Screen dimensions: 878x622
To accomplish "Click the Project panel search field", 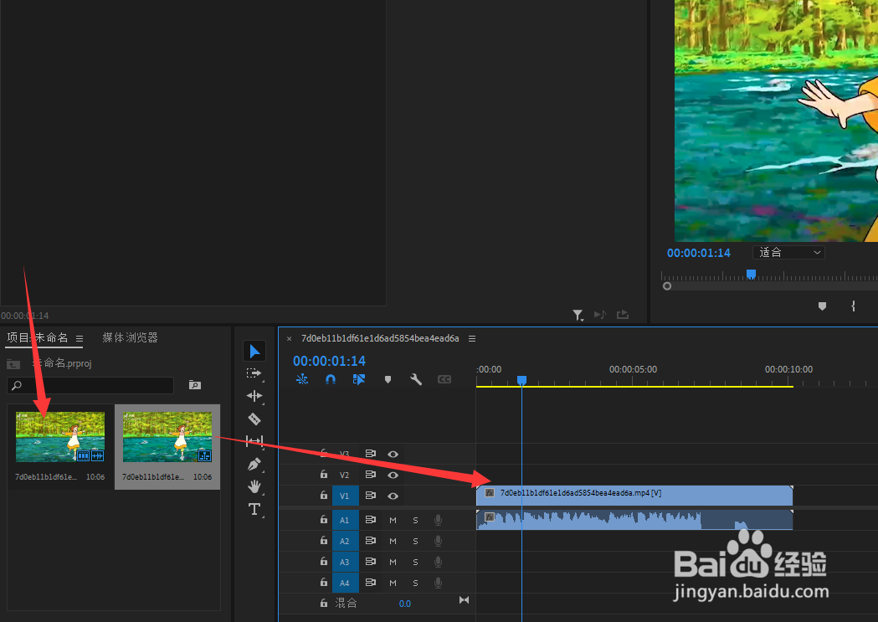I will click(90, 385).
